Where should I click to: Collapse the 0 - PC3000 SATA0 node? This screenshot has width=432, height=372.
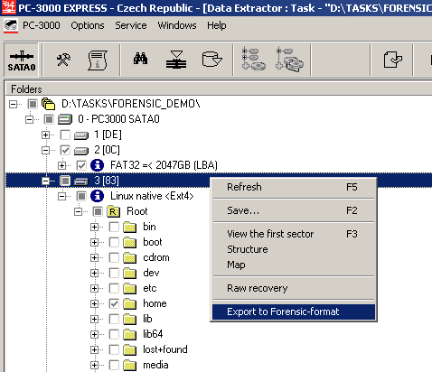point(29,120)
